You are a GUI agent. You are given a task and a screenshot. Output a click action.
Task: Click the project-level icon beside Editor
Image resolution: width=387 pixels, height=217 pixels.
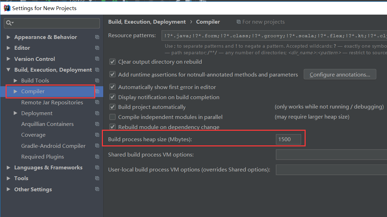click(x=97, y=48)
